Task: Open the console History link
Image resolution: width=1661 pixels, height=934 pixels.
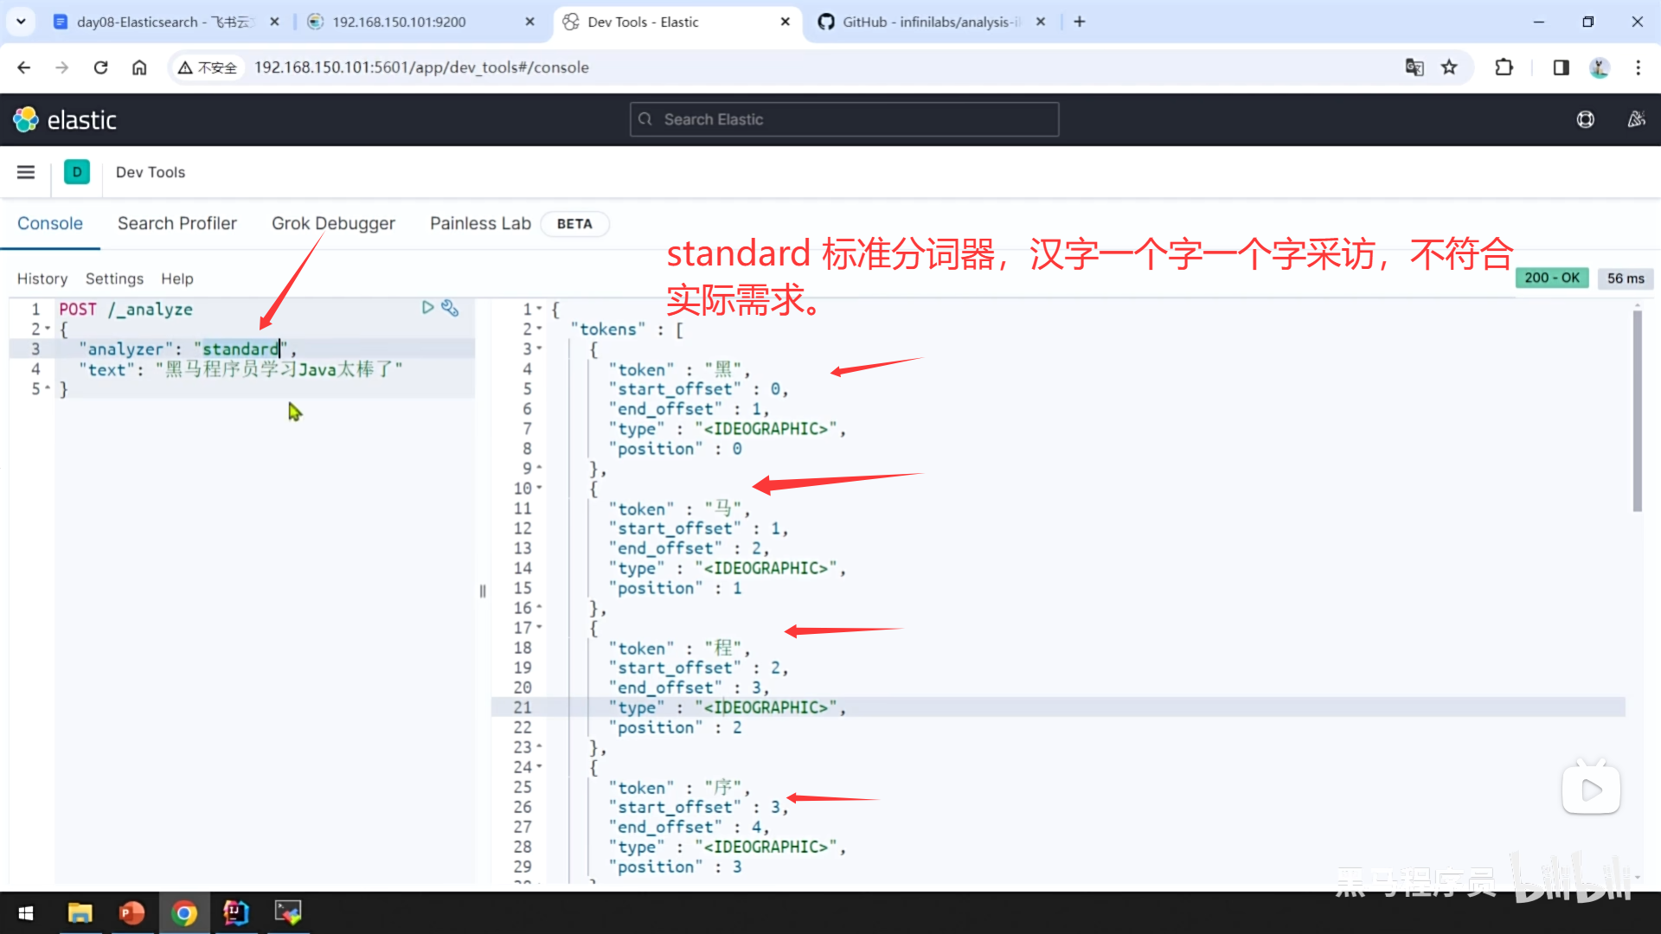Action: 42,278
